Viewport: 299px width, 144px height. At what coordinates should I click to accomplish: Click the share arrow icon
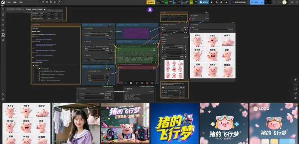pos(226,2)
